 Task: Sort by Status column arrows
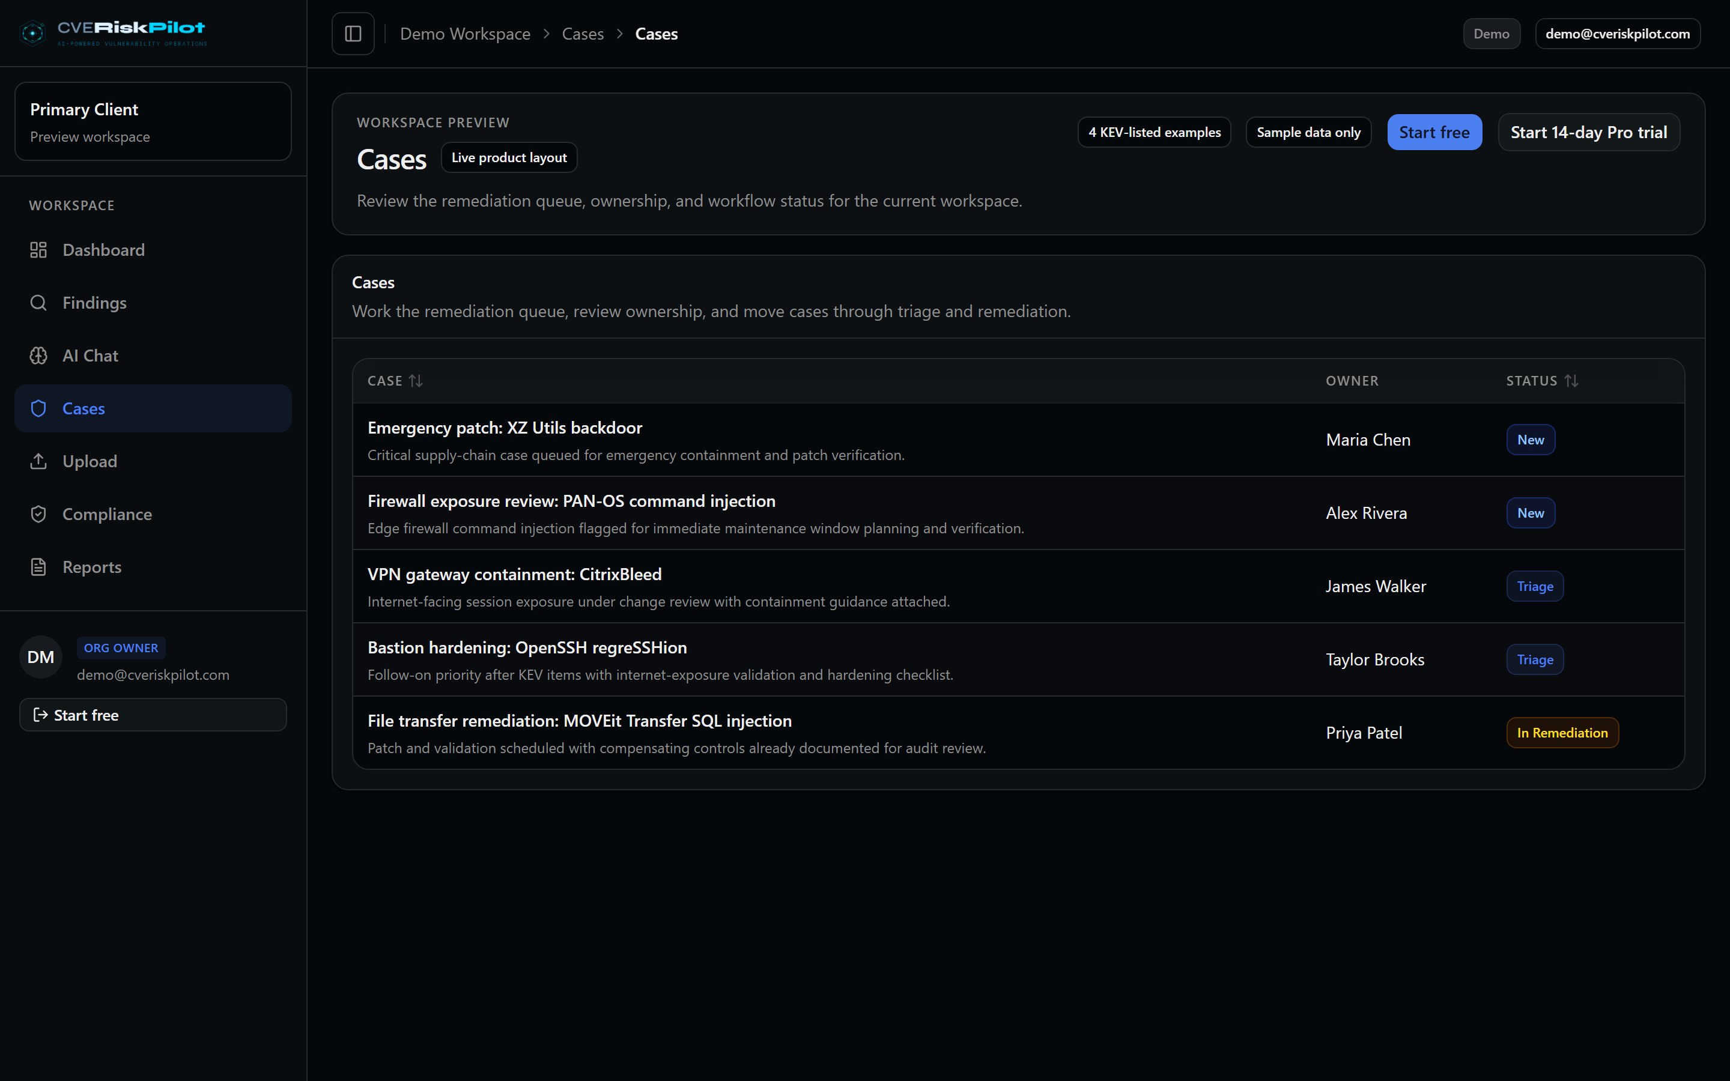tap(1571, 381)
